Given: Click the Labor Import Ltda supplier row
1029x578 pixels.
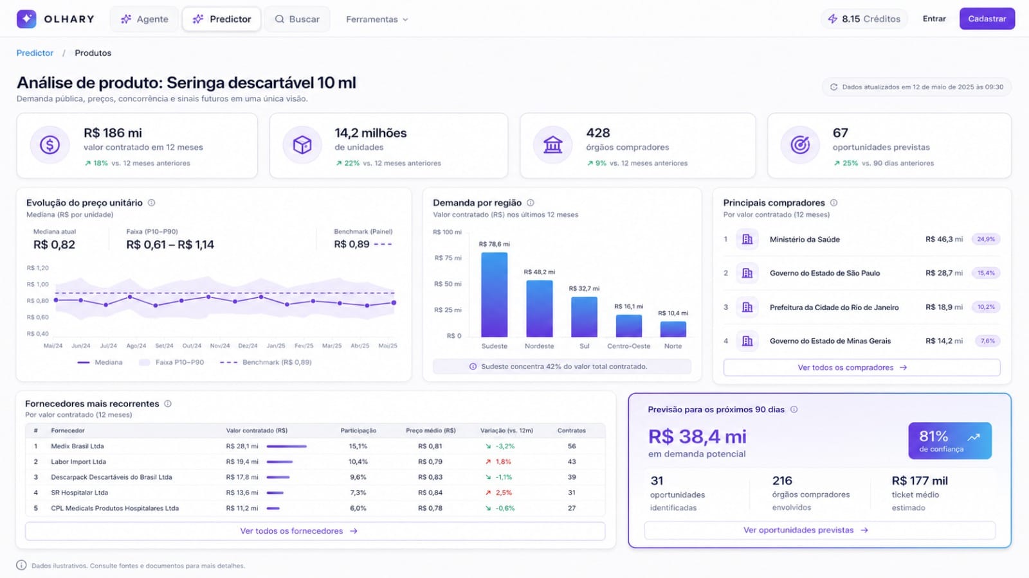Looking at the screenshot, I should coord(315,462).
